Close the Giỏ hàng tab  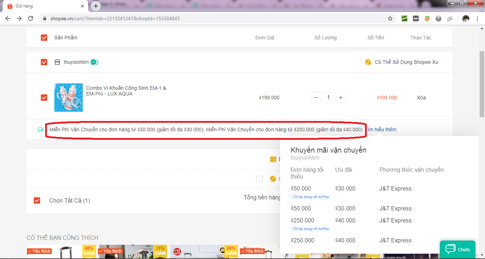point(82,6)
